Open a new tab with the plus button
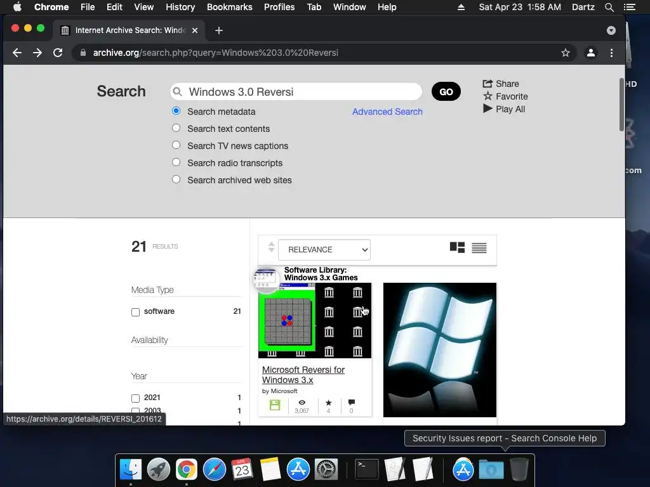 tap(219, 30)
